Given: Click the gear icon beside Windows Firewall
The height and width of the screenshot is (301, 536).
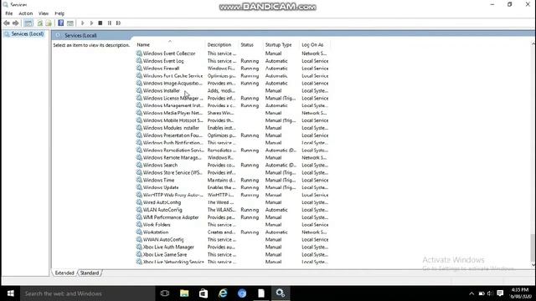Looking at the screenshot, I should pos(139,69).
